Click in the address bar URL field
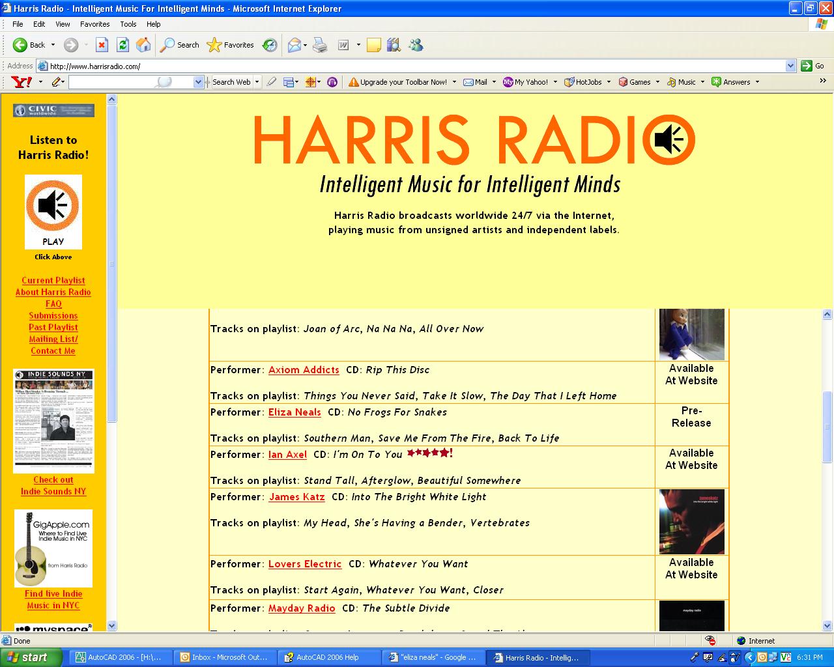Image resolution: width=834 pixels, height=667 pixels. click(x=416, y=66)
